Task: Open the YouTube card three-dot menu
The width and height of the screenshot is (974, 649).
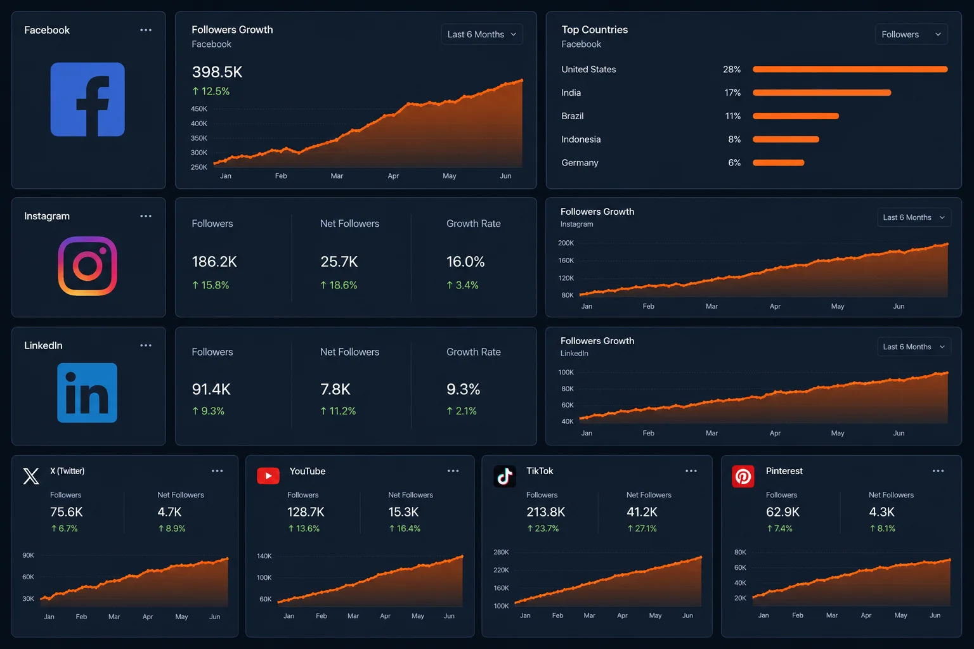Action: 453,471
